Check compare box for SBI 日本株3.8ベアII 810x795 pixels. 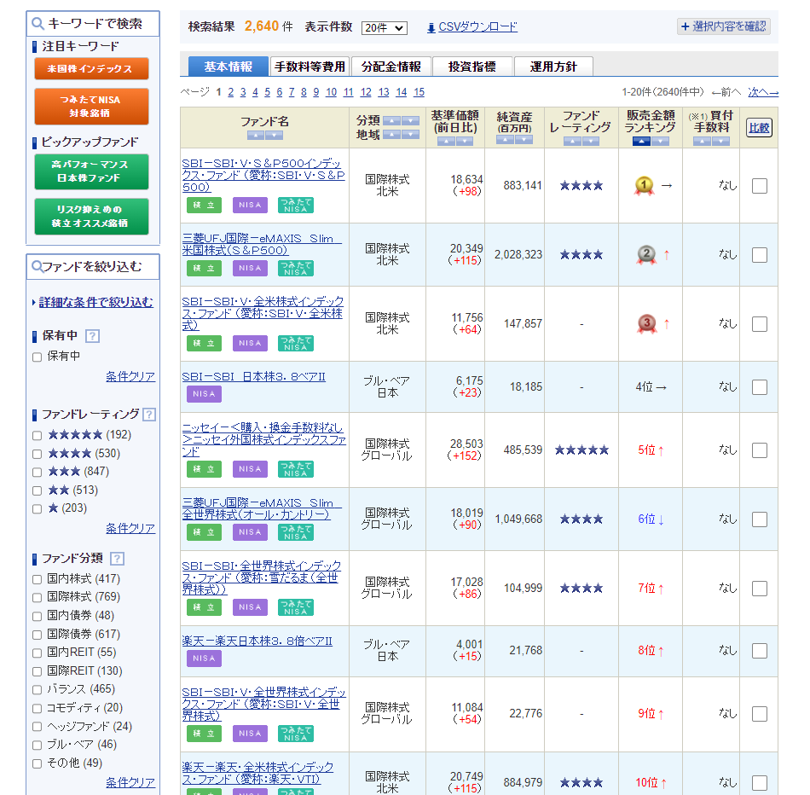click(x=760, y=387)
